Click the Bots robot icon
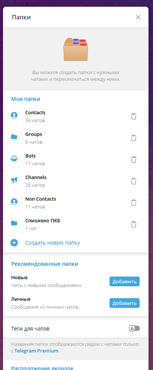Screen dimensions: 153x370 click(x=14, y=158)
